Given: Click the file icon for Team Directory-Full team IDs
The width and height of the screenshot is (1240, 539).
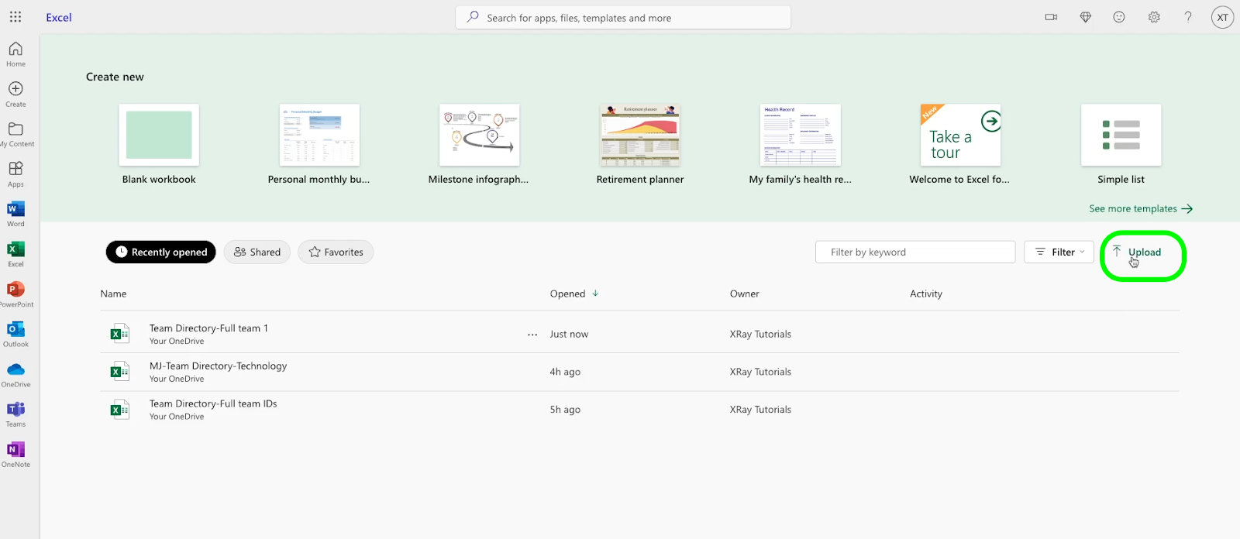Looking at the screenshot, I should [x=119, y=410].
